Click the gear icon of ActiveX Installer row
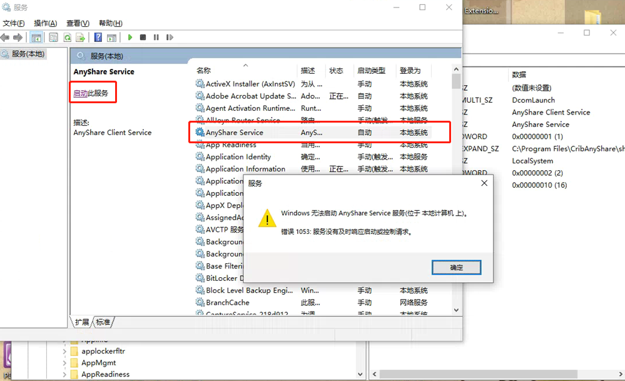 (200, 84)
